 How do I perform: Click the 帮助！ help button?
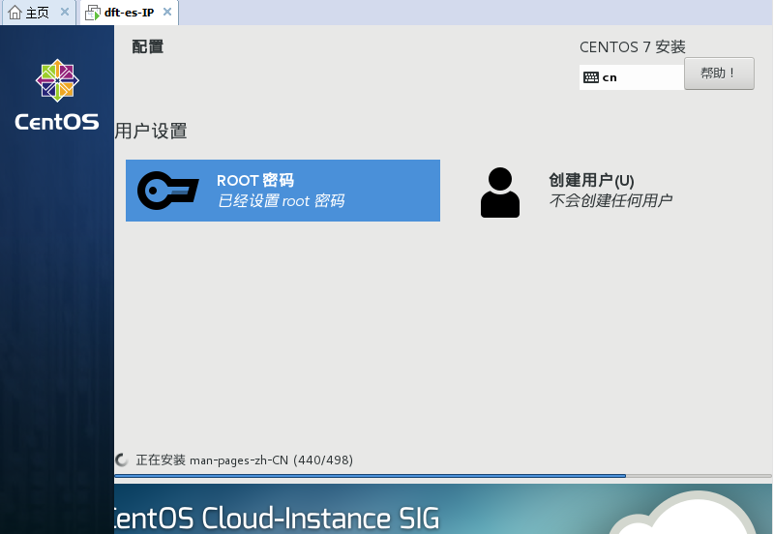tap(719, 74)
